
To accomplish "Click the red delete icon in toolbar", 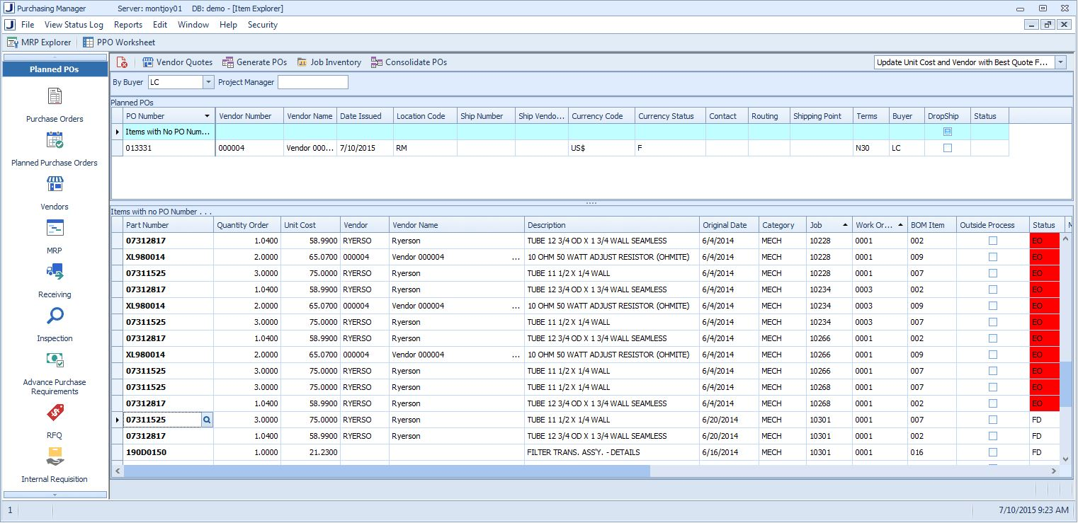I will tap(122, 62).
